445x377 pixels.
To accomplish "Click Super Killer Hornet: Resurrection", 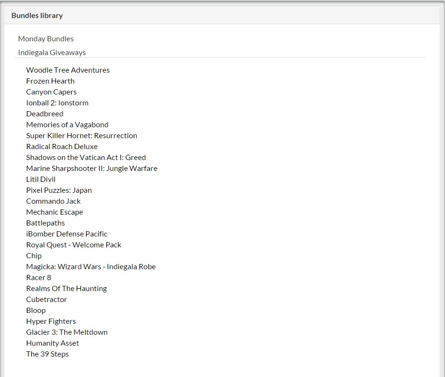I will [82, 136].
